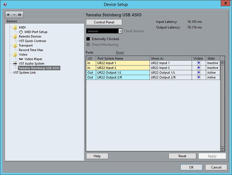
Task: Select MIDI in the Devices tree
Action: click(x=22, y=27)
